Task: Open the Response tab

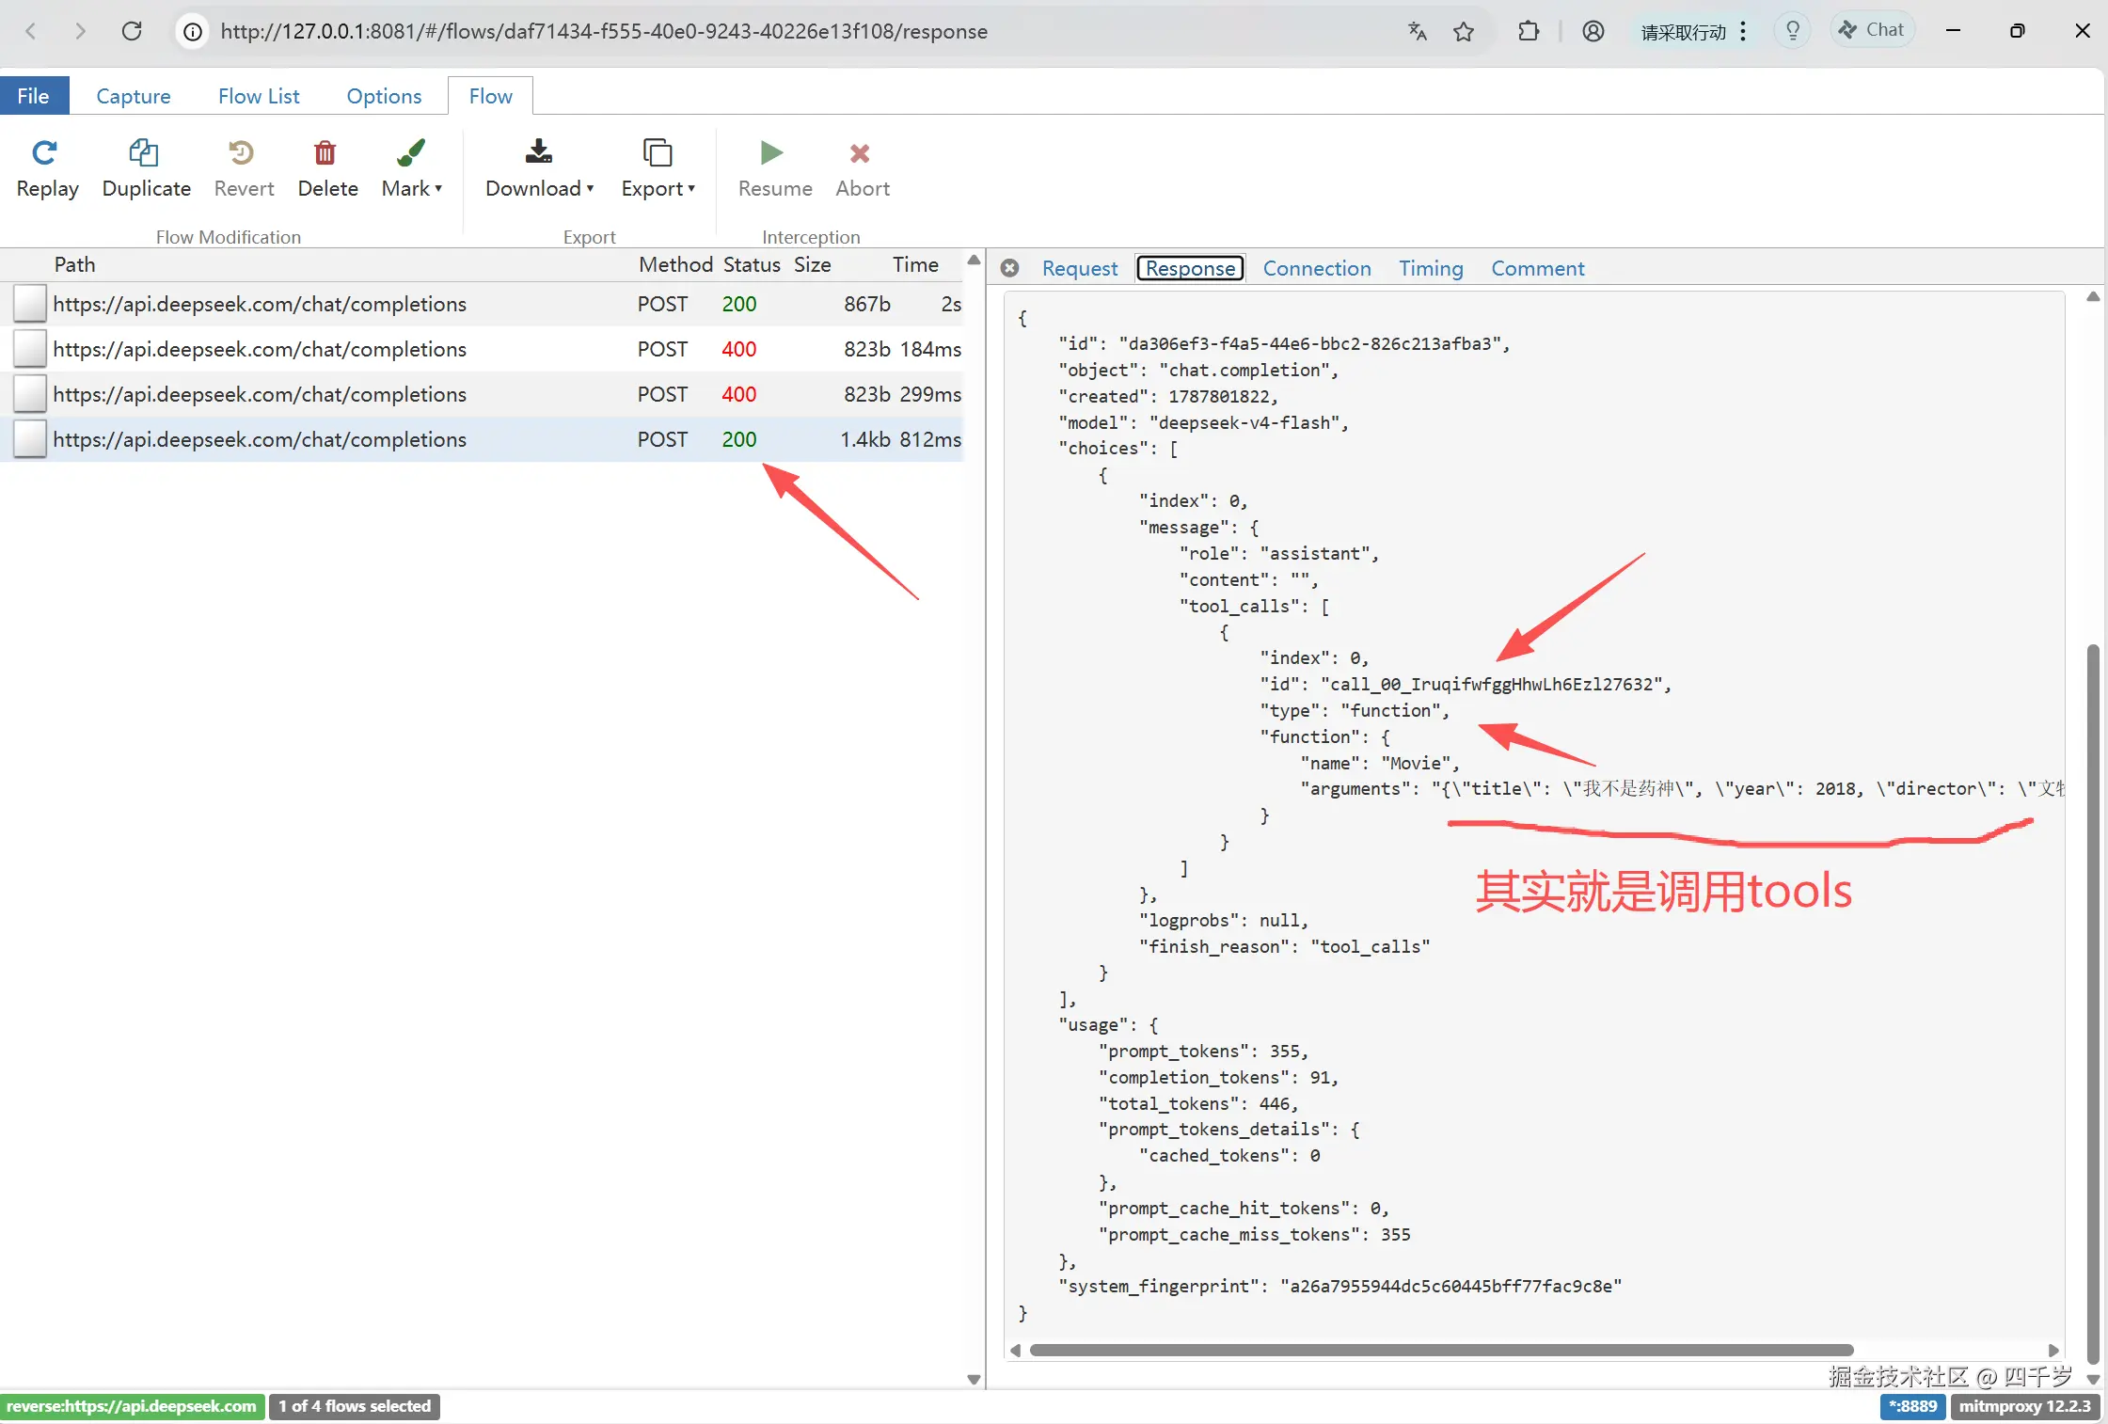Action: (x=1190, y=268)
